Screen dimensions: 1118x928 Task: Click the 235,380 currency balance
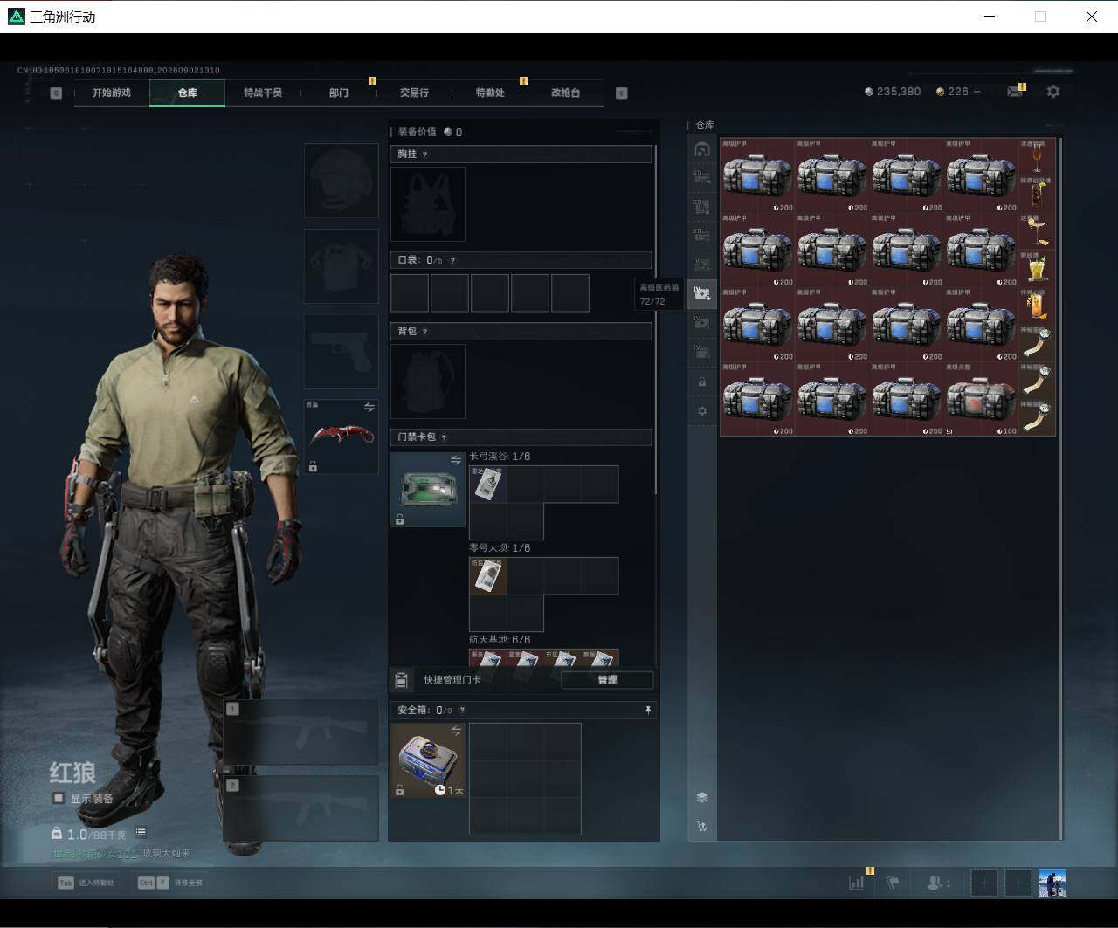tap(893, 92)
